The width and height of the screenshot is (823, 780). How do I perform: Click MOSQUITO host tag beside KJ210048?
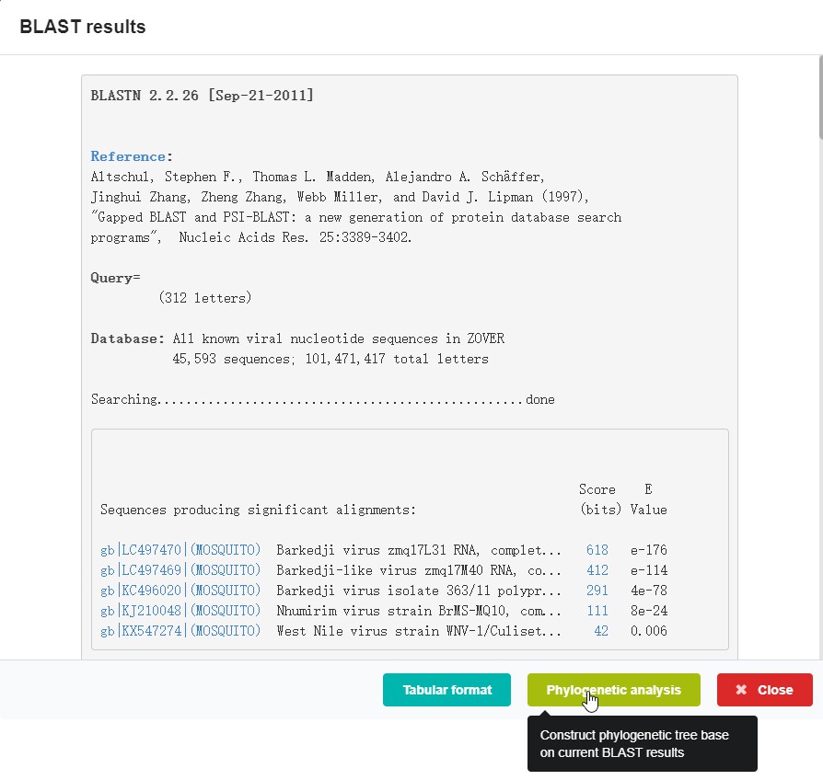pos(226,611)
